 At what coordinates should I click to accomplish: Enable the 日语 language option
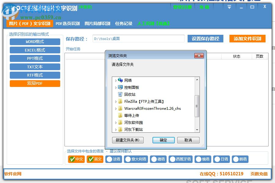click(x=222, y=159)
